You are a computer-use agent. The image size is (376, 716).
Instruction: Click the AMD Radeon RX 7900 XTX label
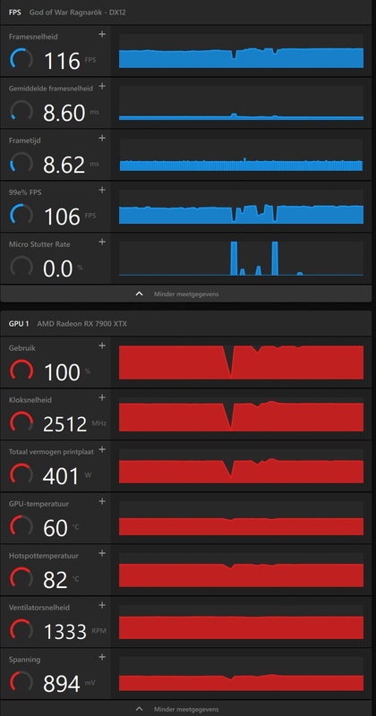(82, 324)
